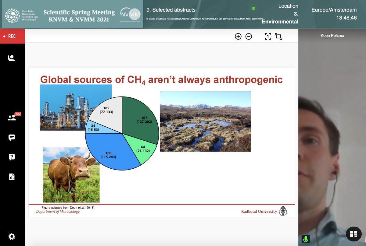Image resolution: width=366 pixels, height=246 pixels.
Task: Click the Radboud University text
Action: [x=259, y=211]
